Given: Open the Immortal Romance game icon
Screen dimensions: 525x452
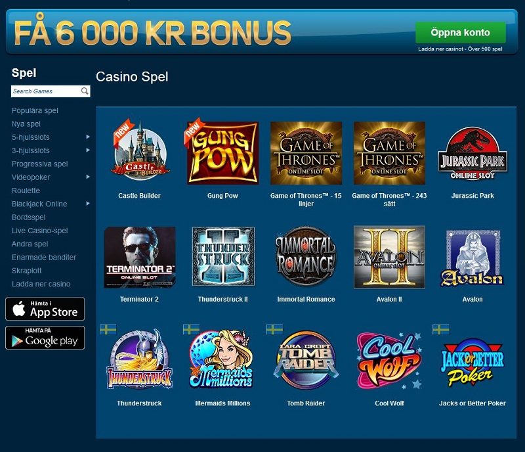Looking at the screenshot, I should (x=306, y=256).
